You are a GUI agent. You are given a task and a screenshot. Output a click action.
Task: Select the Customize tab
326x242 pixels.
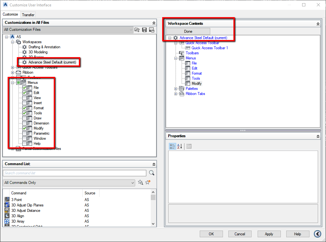(10, 14)
